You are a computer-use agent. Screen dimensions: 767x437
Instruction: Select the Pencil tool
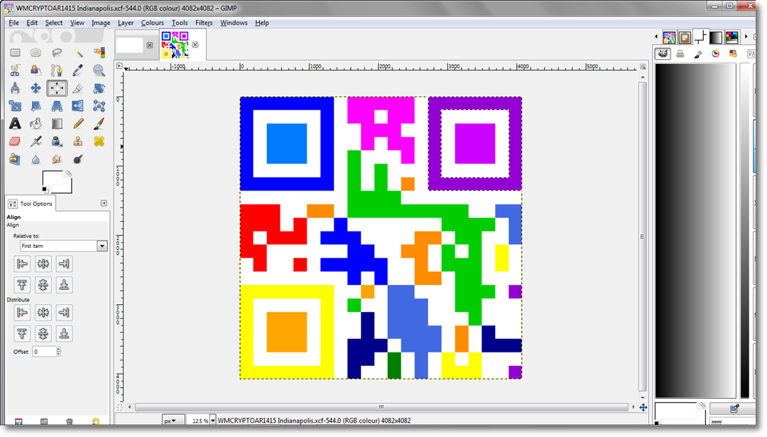coord(78,124)
